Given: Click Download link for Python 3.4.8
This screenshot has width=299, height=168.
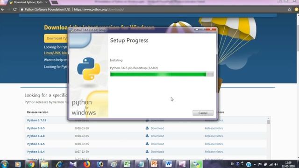Looking at the screenshot, I should point(157,136).
